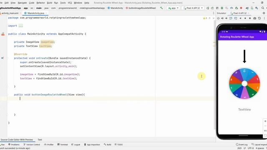The width and height of the screenshot is (267, 150).
Task: Click the cursor position 26:9 in status bar
Action: 239,148
